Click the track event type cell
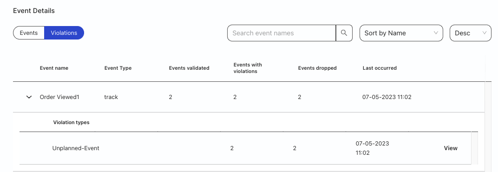 coord(111,97)
